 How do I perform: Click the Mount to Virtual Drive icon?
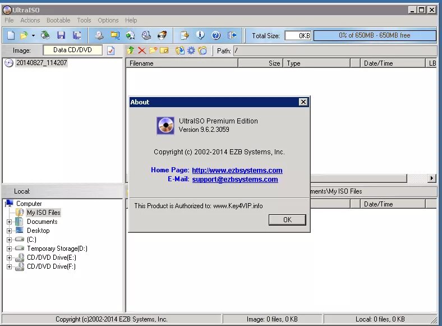(146, 35)
